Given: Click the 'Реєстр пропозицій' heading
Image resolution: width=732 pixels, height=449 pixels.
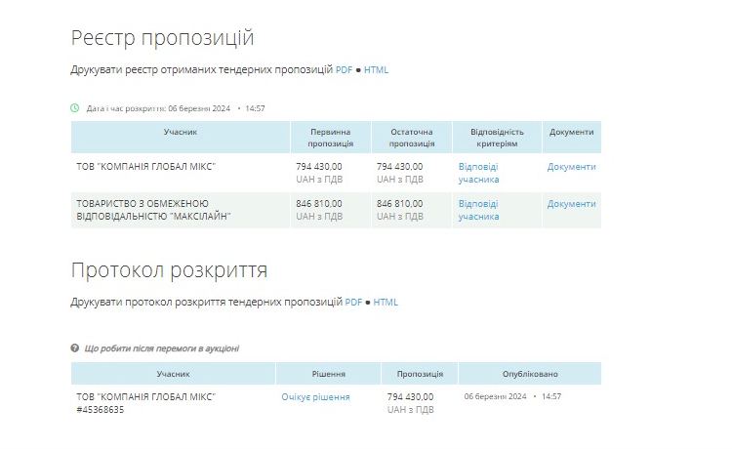Looking at the screenshot, I should 162,38.
